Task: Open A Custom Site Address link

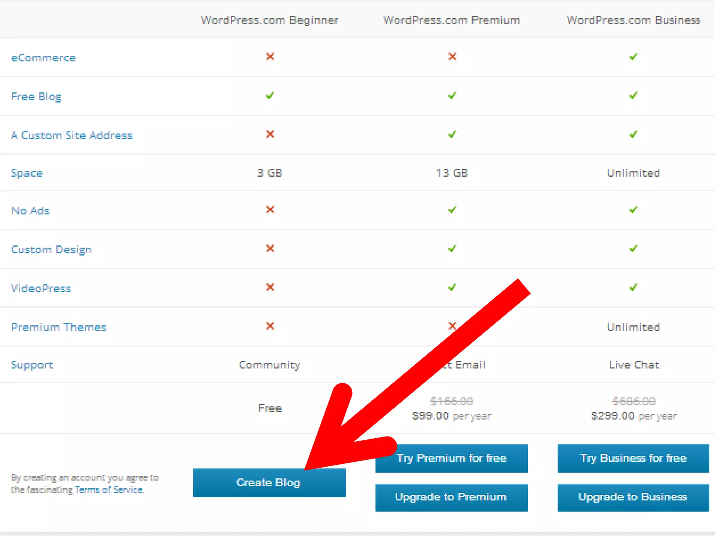Action: click(72, 135)
